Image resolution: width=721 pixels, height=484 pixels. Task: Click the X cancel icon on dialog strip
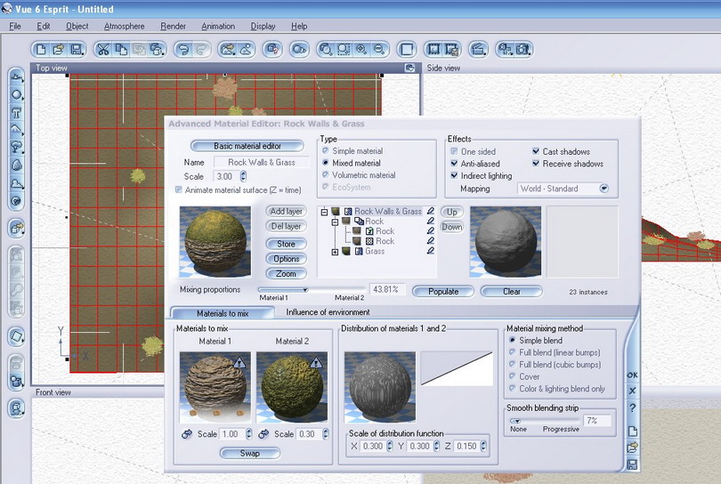click(x=632, y=391)
